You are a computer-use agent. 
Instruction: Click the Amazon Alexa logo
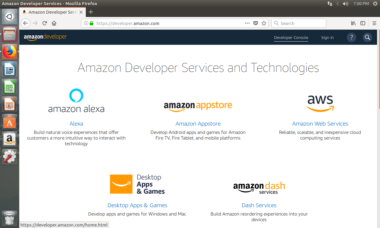(76, 100)
